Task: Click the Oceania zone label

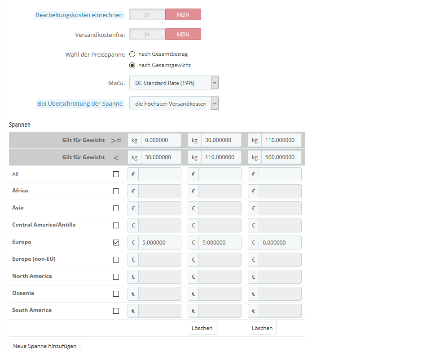Action: click(23, 293)
